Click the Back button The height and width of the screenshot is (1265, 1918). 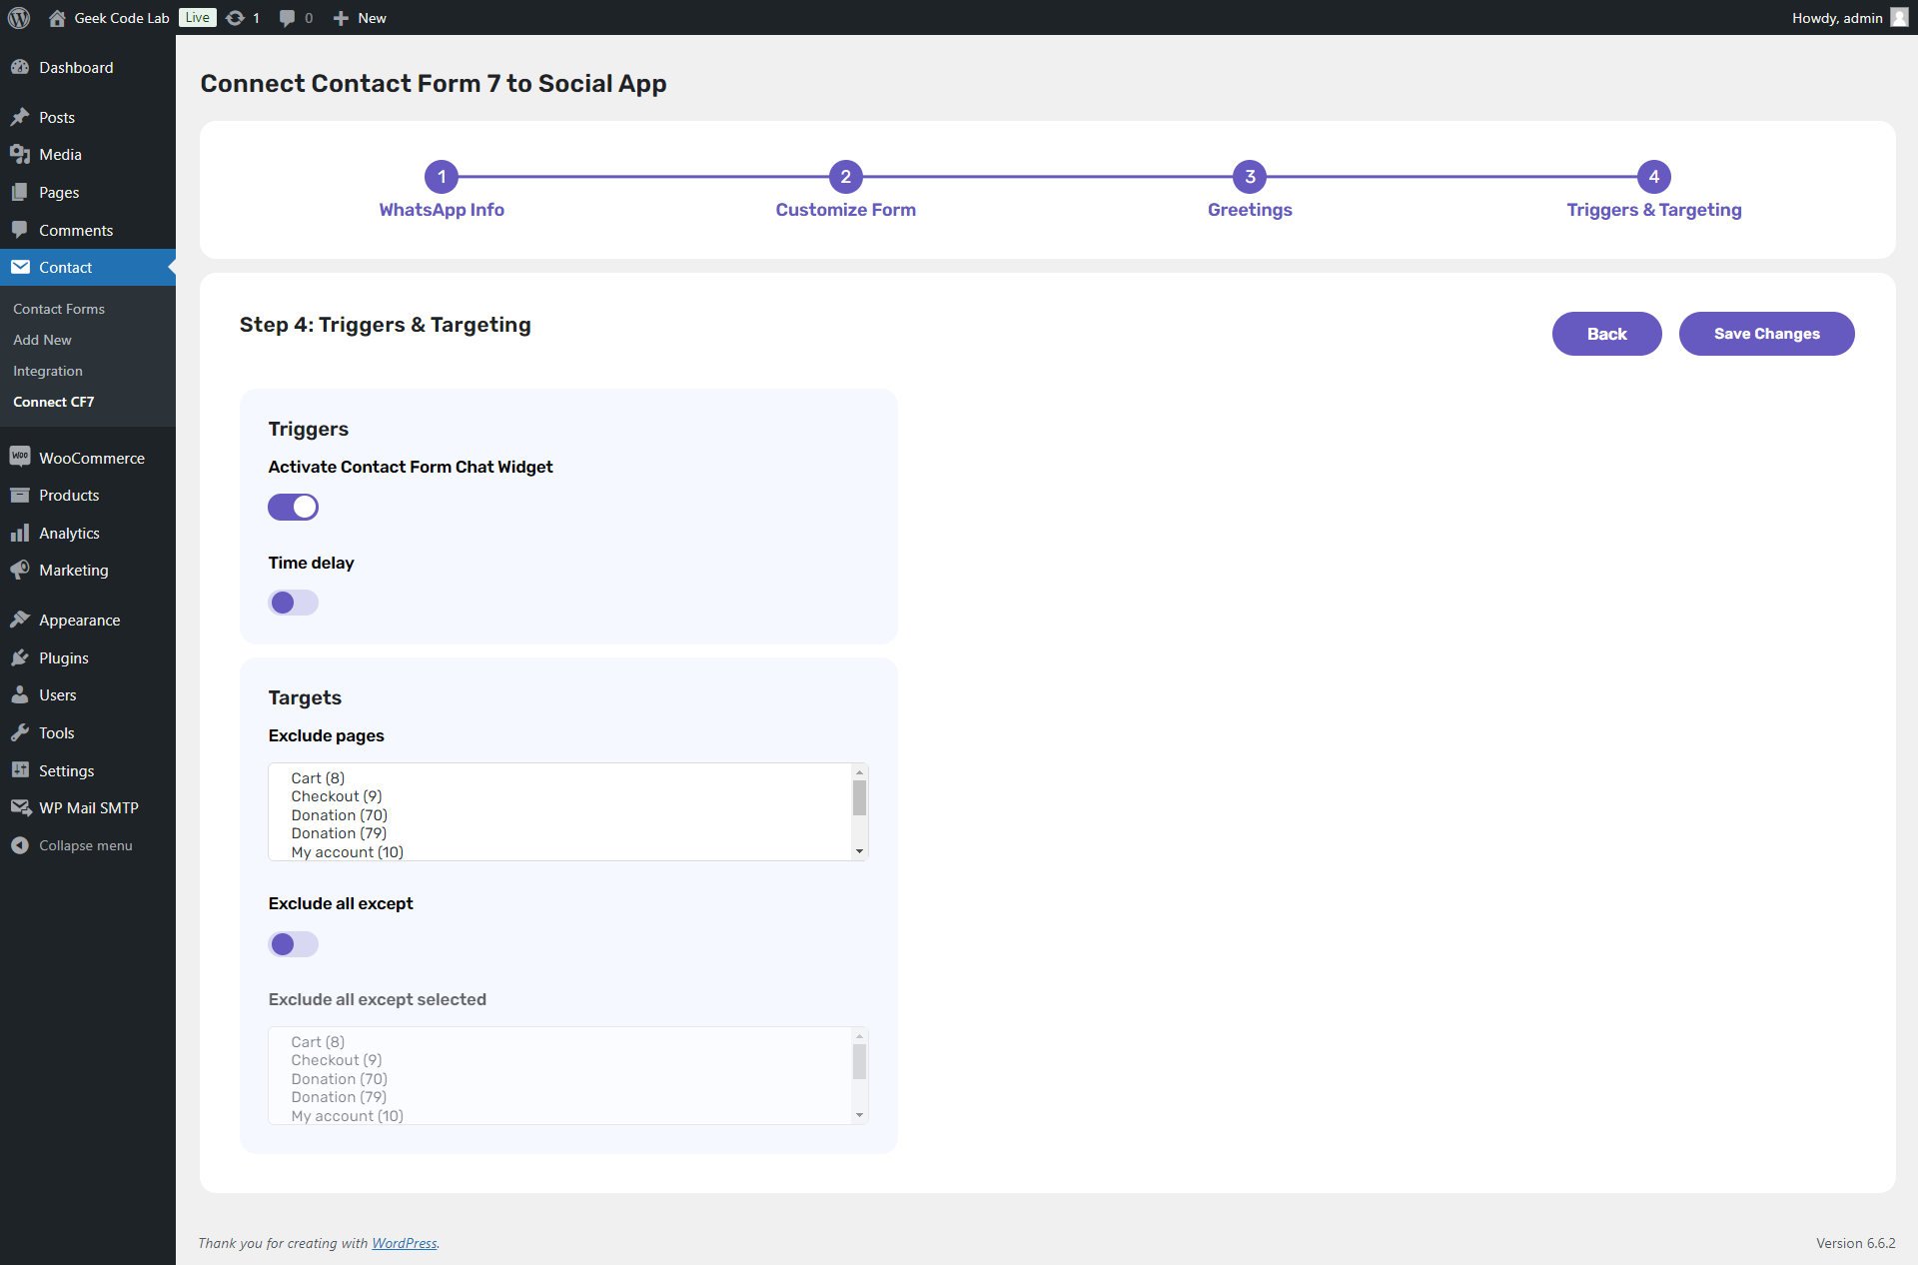[1606, 334]
